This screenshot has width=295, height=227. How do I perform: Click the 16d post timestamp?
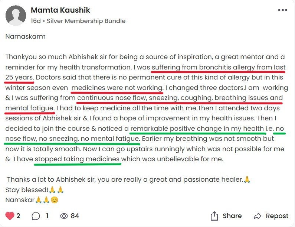click(36, 21)
